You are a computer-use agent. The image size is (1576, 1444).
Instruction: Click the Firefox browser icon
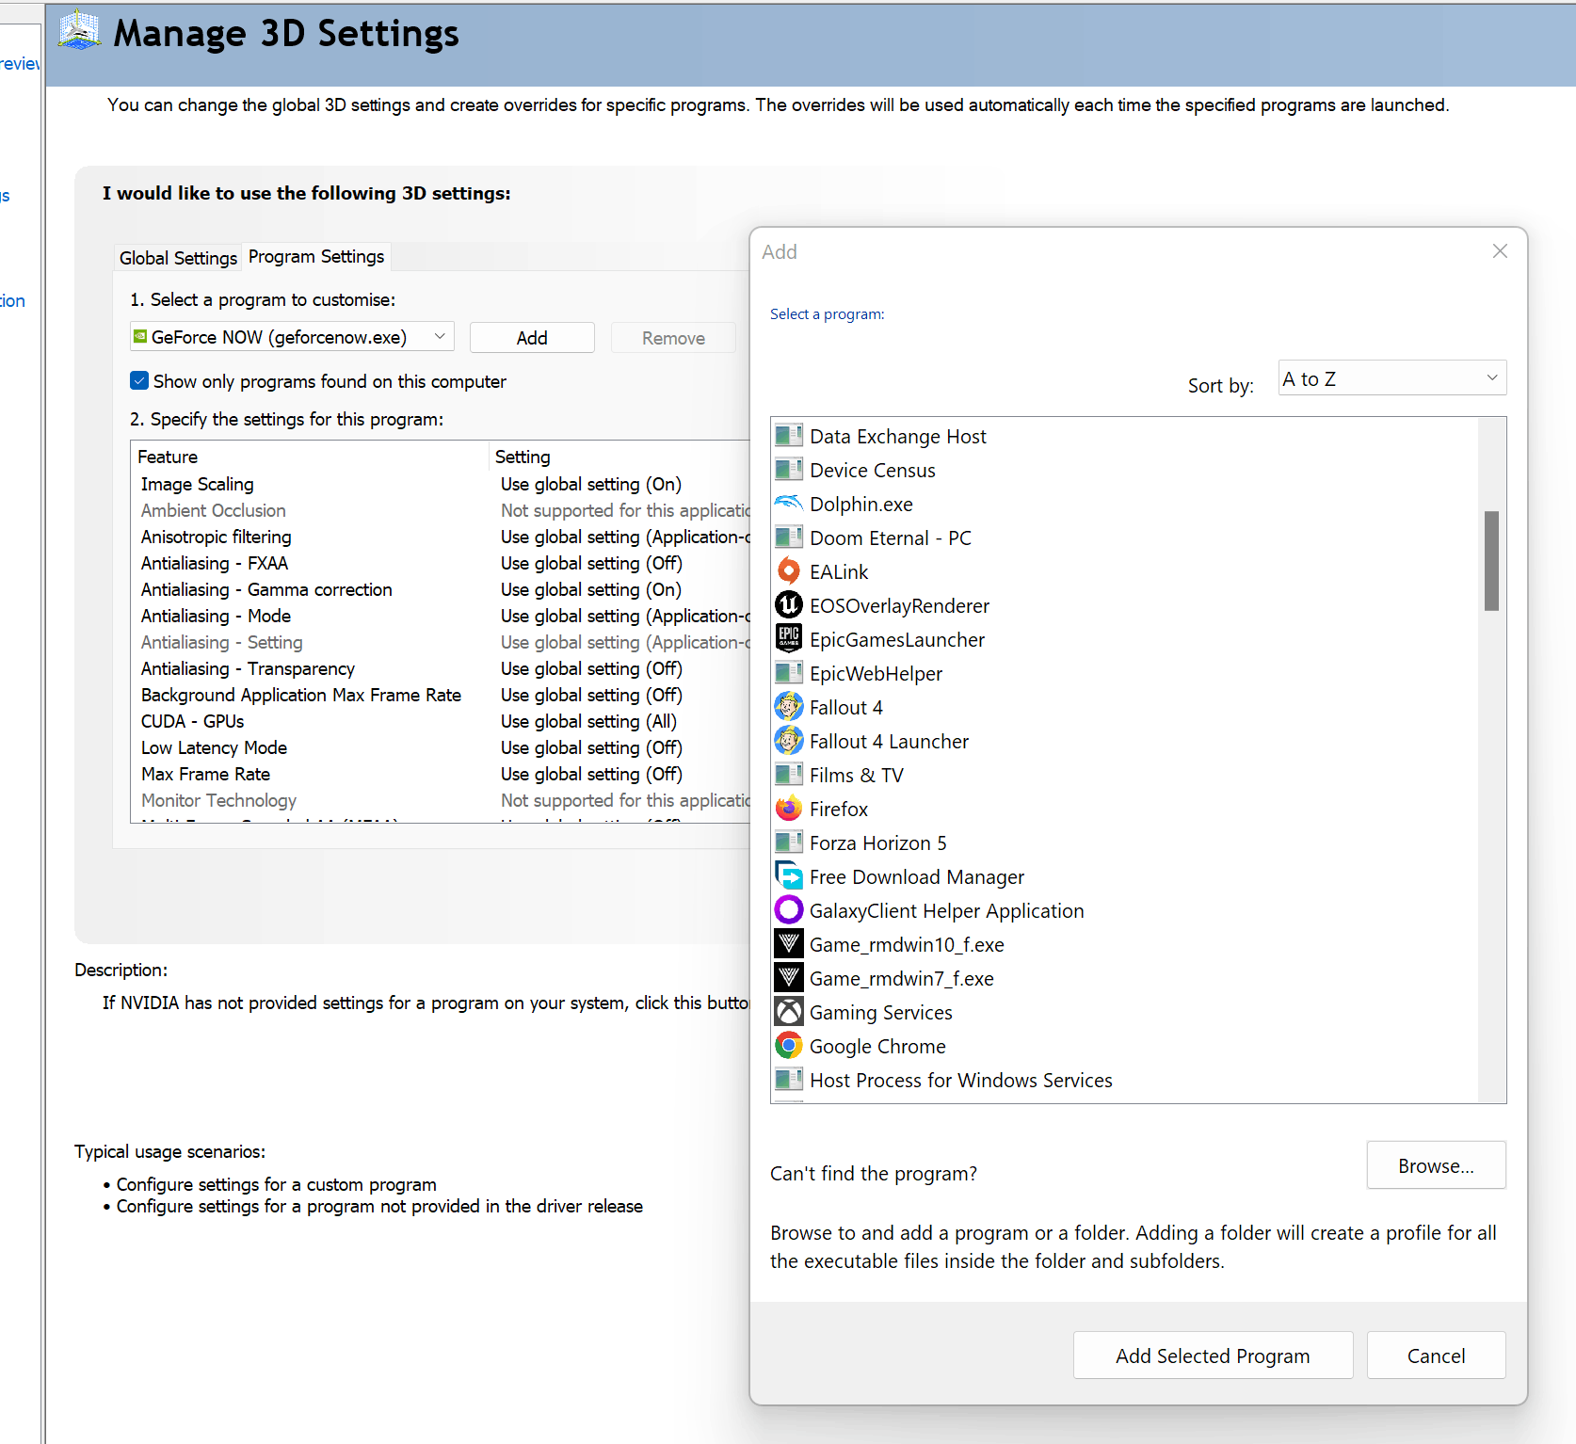pyautogui.click(x=789, y=809)
